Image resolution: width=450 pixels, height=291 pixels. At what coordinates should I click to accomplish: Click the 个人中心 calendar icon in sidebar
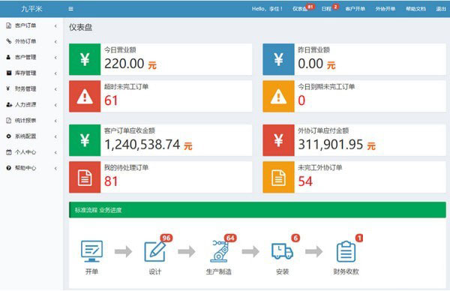pyautogui.click(x=9, y=152)
